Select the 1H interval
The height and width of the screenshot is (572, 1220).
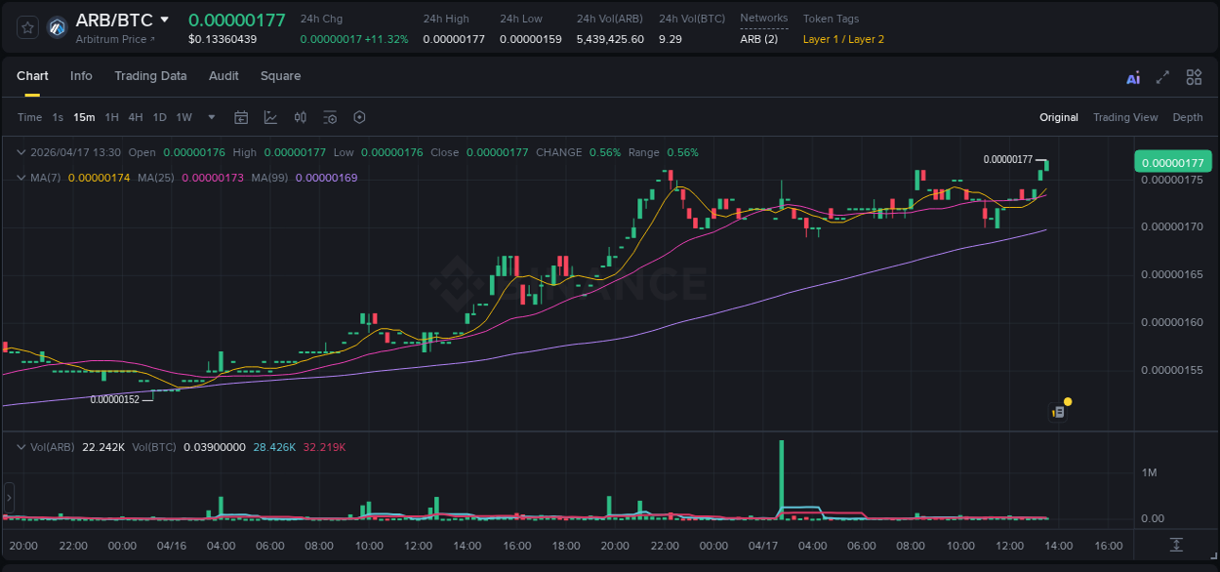point(111,117)
